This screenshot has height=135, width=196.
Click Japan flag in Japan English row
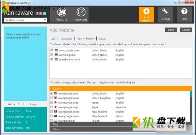[x=56, y=102]
